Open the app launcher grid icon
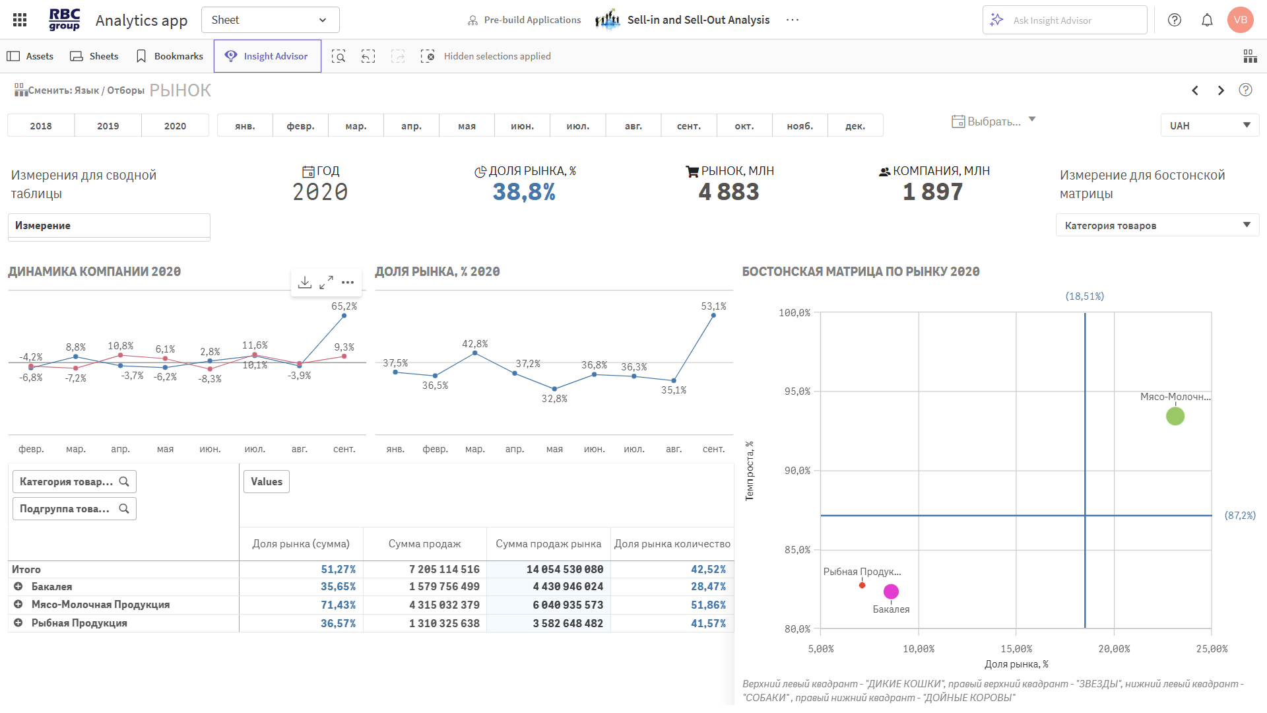Screen dimensions: 1267x713 (20, 20)
